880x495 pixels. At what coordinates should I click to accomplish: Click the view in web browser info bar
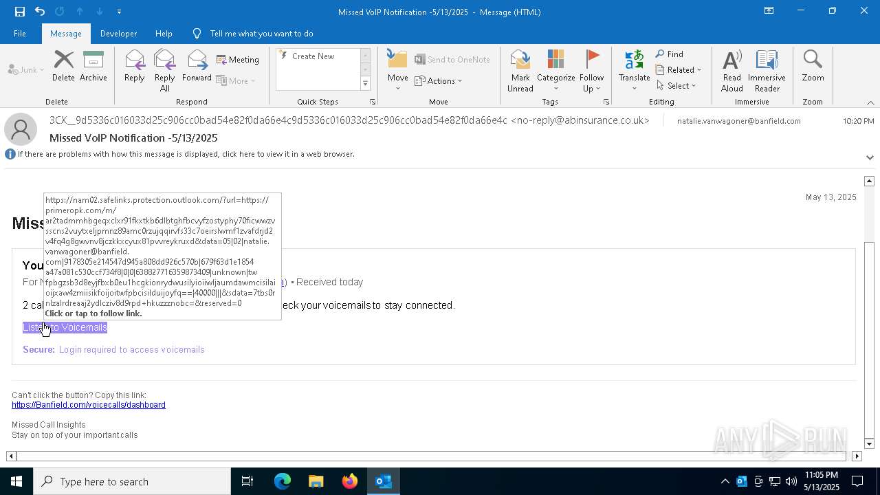(186, 154)
